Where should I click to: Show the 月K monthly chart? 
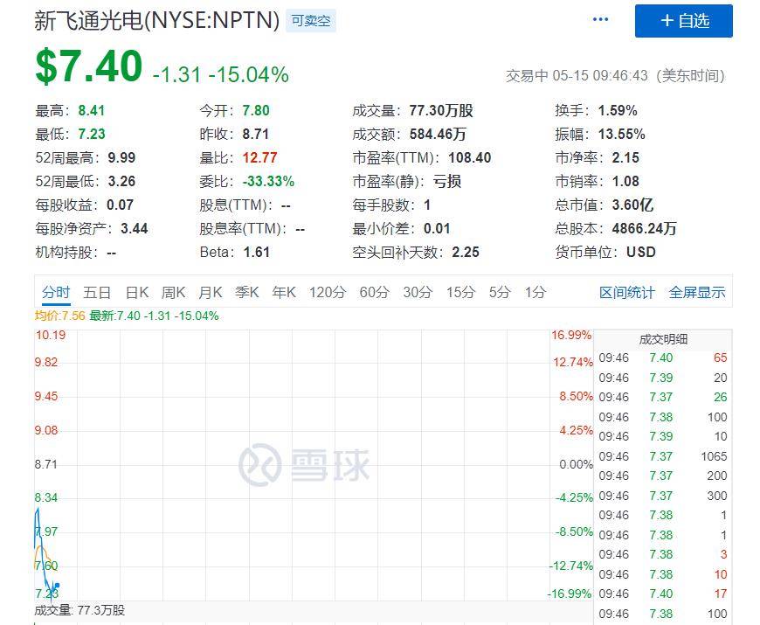pos(211,292)
